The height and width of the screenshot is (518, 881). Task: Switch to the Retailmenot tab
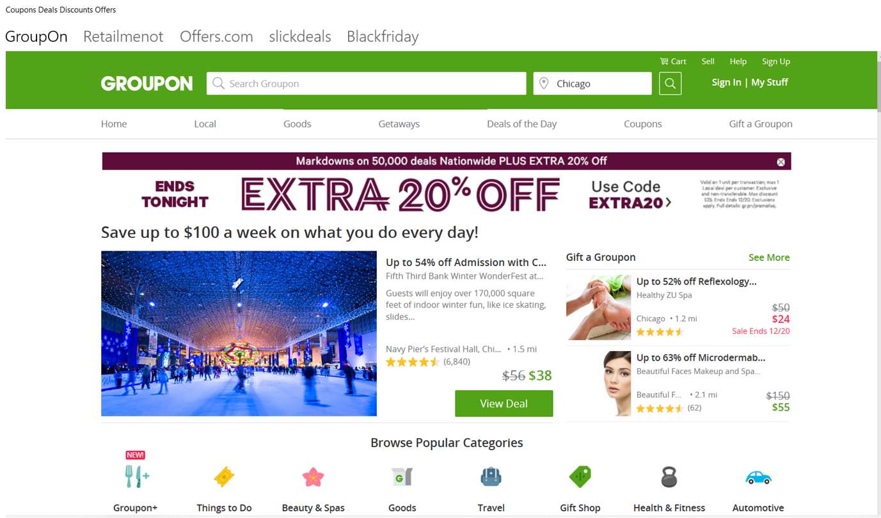(x=123, y=36)
